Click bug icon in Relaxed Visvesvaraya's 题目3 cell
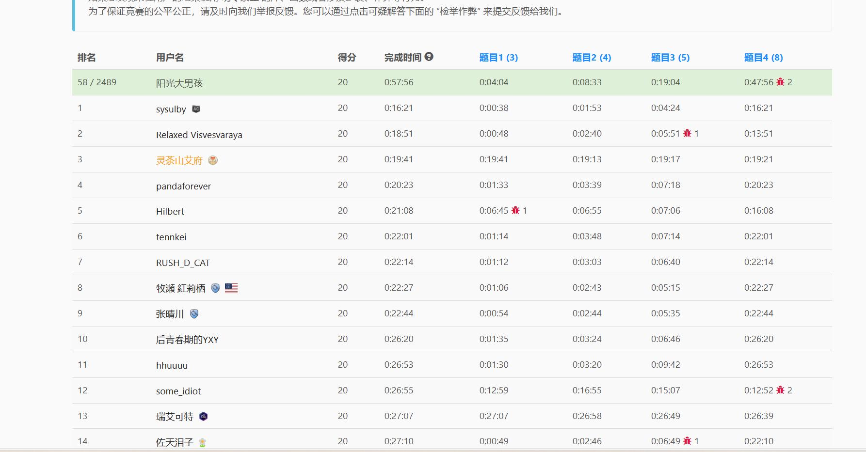The width and height of the screenshot is (866, 452). (687, 133)
